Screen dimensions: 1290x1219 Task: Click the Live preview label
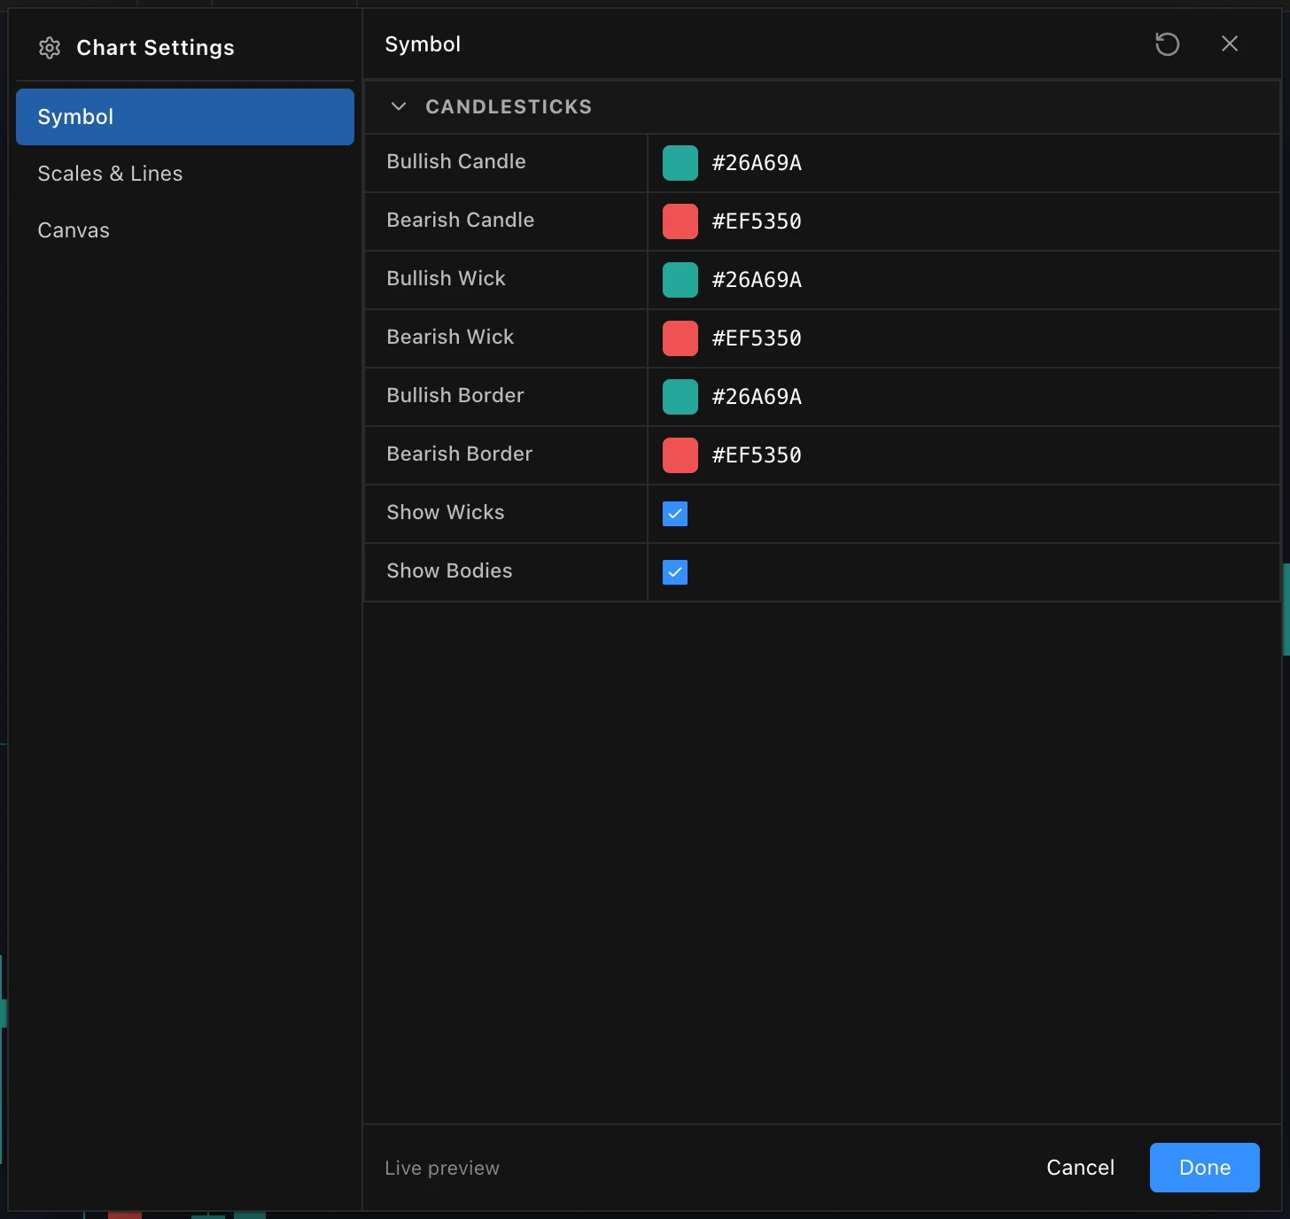442,1169
